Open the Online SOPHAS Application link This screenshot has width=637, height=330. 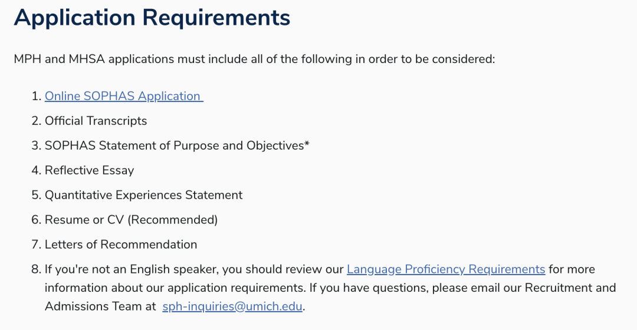coord(124,96)
